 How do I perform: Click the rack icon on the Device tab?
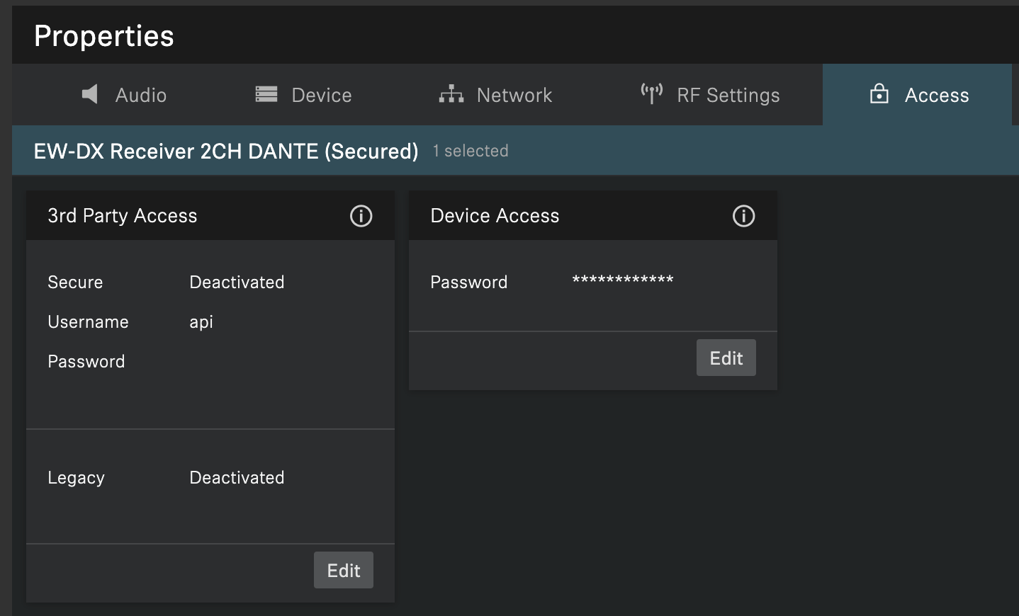(266, 94)
